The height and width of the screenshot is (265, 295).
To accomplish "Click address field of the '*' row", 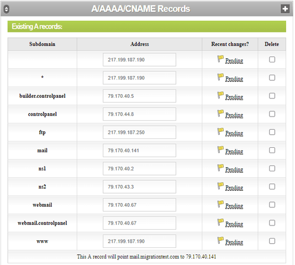I will pos(139,78).
